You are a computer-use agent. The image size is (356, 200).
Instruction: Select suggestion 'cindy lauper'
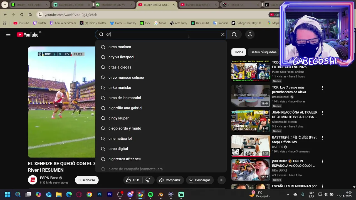pyautogui.click(x=161, y=118)
